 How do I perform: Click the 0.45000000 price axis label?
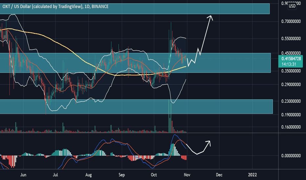click(x=291, y=53)
